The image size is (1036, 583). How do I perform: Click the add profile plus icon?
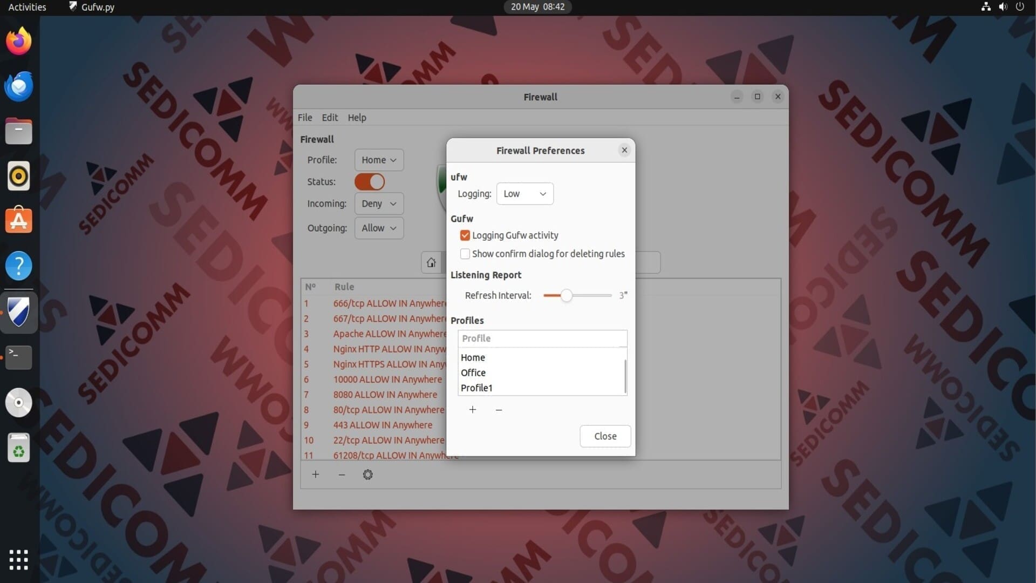[x=473, y=410]
